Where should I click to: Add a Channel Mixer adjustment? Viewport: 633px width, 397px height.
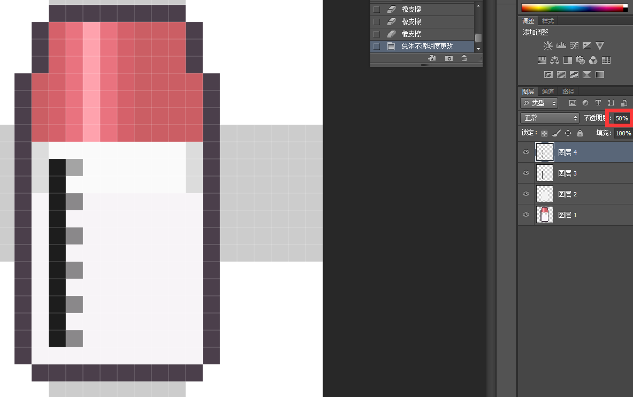click(593, 60)
